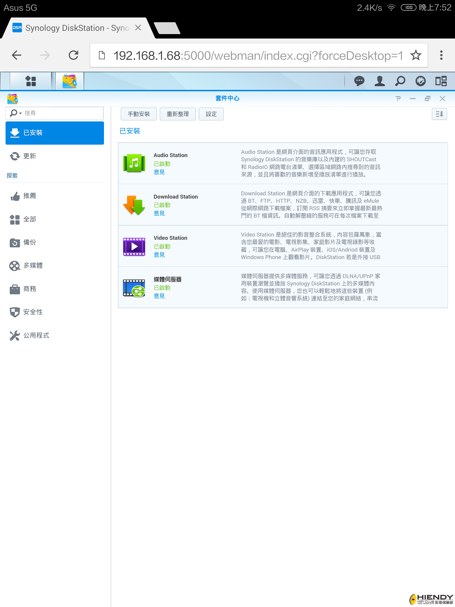455x607 pixels.
Task: Click the 手動安裝 button
Action: tap(139, 114)
